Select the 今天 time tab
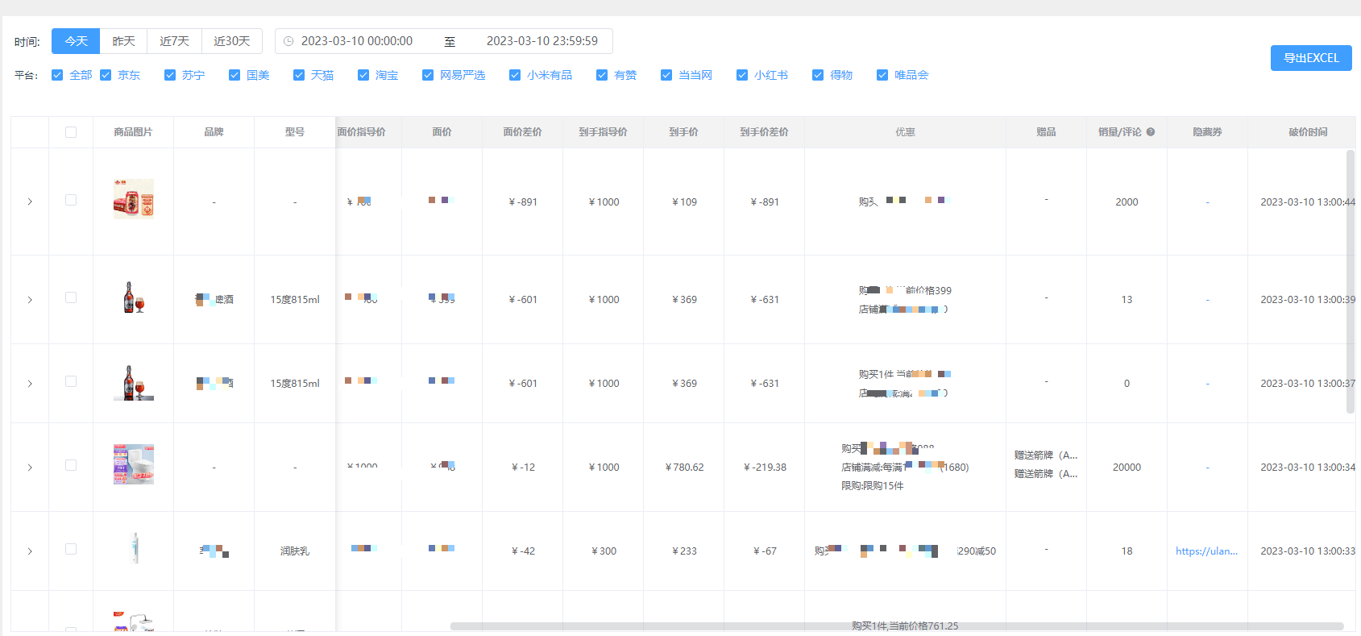 76,41
